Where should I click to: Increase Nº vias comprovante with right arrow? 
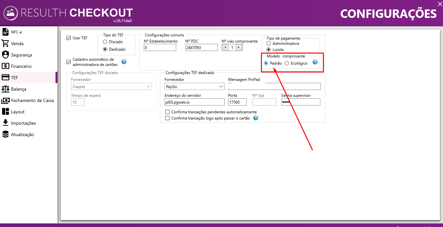pos(239,47)
